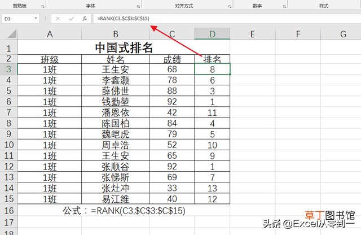Select column E header
Viewport: 361px width, 235px height.
(x=253, y=34)
